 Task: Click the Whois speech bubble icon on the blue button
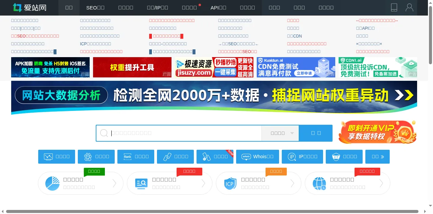246,157
